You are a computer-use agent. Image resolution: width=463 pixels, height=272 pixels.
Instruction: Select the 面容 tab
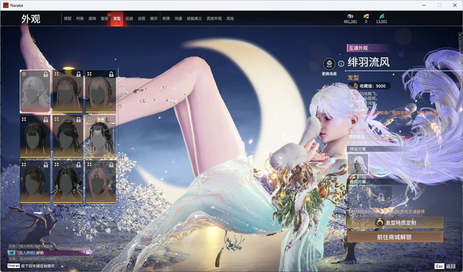tap(105, 18)
